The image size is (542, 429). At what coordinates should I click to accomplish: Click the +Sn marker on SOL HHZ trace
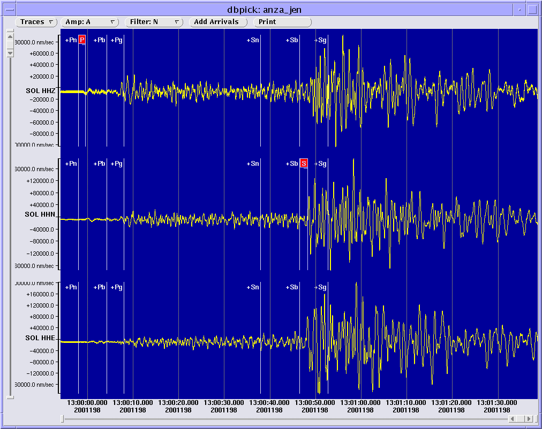(x=253, y=40)
